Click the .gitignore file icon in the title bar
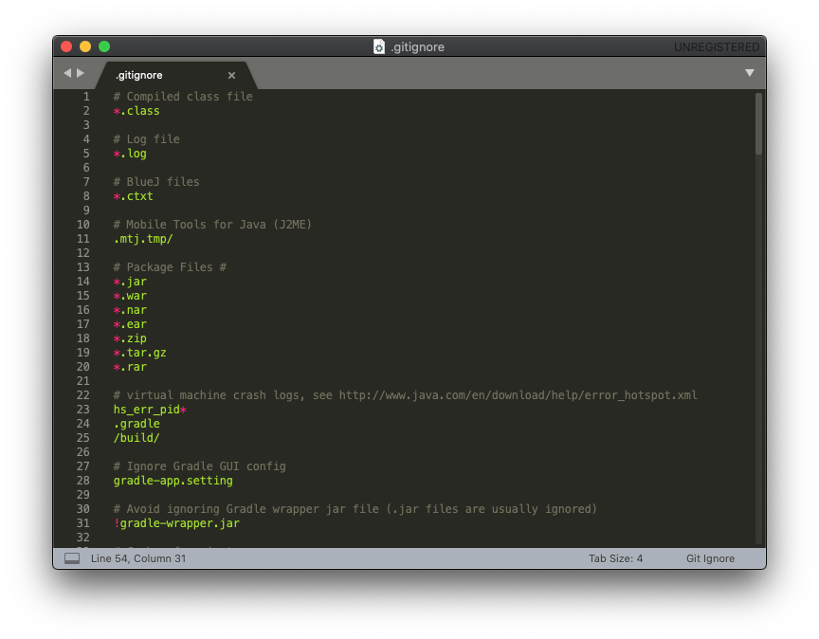The height and width of the screenshot is (639, 819). 379,46
